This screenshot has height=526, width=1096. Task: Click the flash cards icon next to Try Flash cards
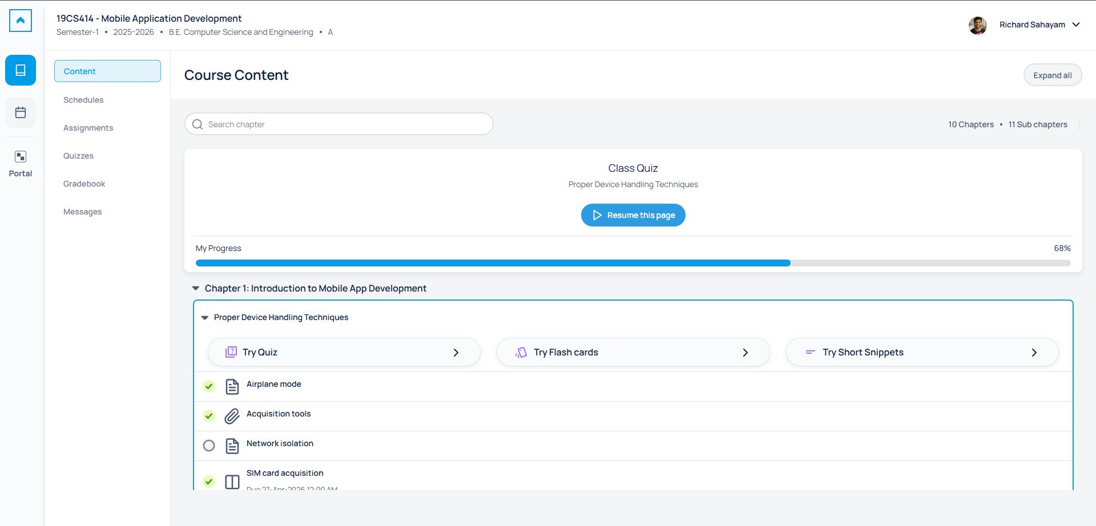[521, 352]
